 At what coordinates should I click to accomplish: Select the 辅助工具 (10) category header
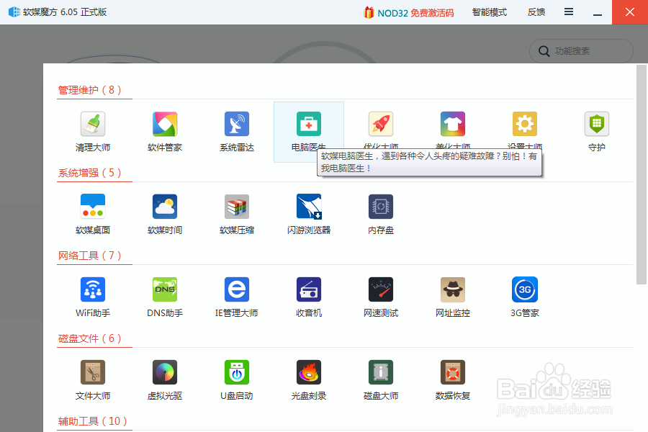(93, 420)
